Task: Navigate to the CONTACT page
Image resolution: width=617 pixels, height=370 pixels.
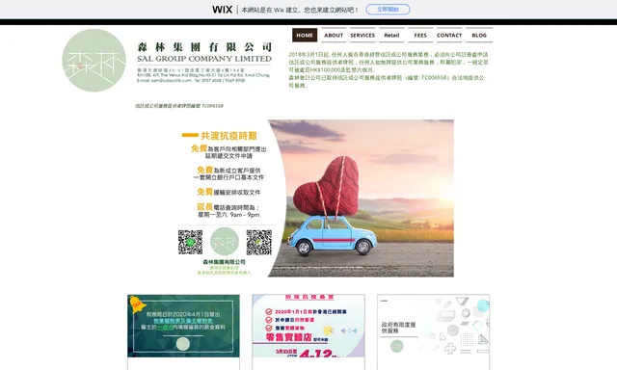Action: (449, 35)
